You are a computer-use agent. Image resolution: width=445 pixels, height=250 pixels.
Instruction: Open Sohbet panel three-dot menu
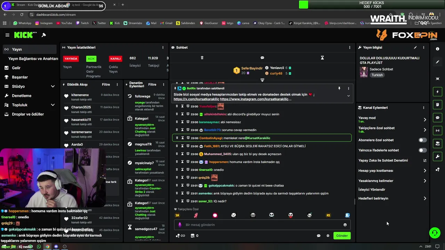(350, 48)
